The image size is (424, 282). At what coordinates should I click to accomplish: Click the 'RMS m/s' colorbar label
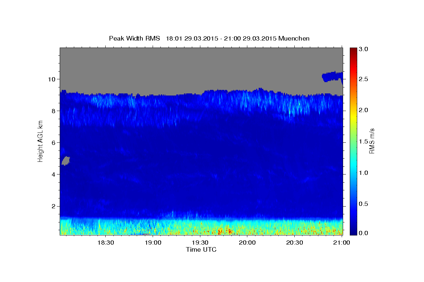[372, 141]
